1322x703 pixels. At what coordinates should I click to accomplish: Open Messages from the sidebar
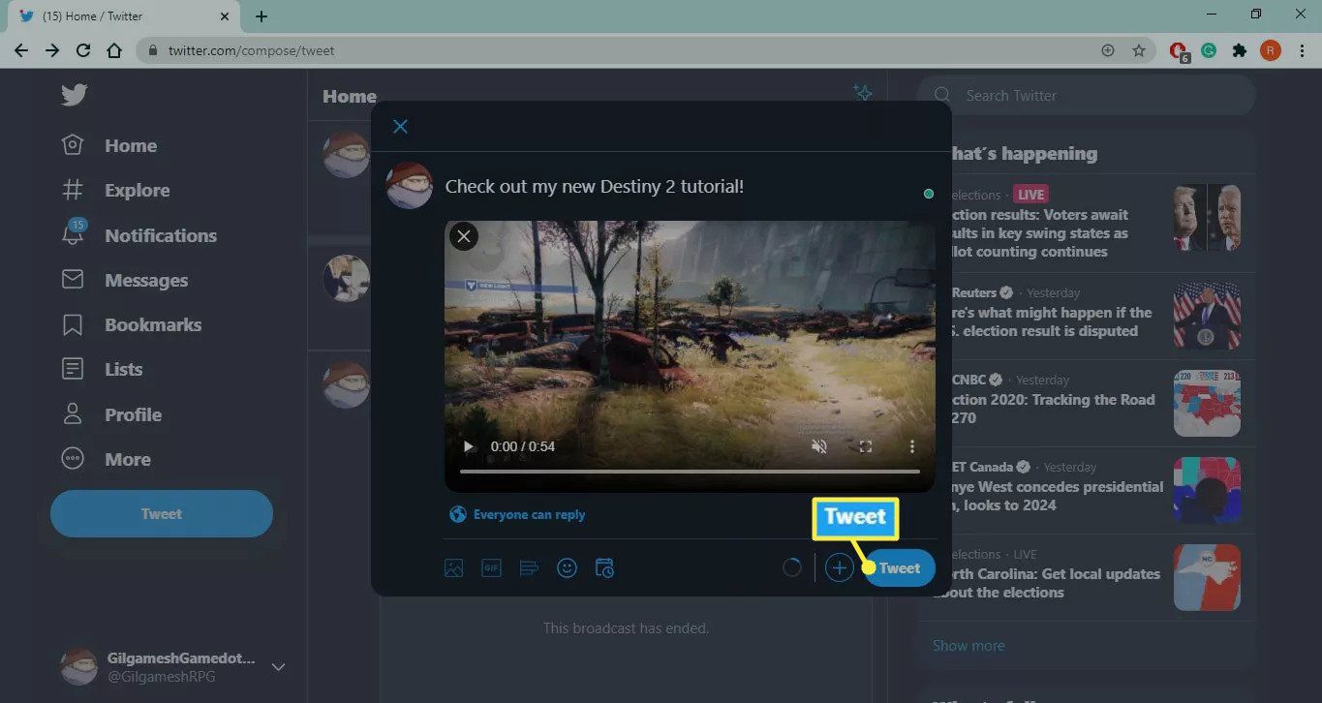(x=124, y=280)
